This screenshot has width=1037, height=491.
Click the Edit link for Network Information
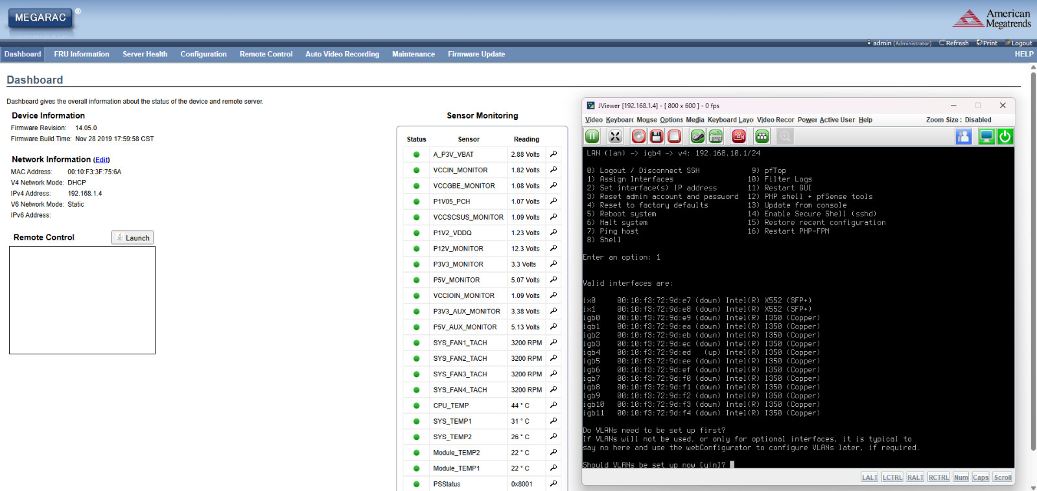(102, 160)
